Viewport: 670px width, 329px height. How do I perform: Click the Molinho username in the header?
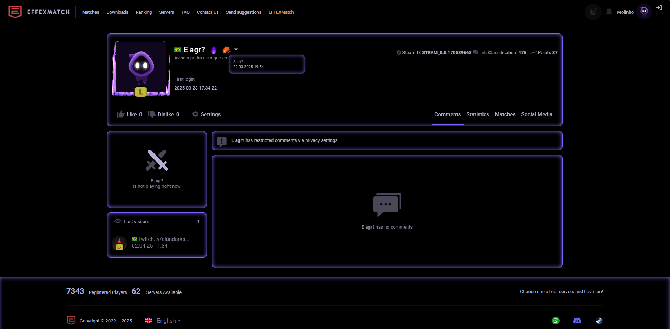pyautogui.click(x=625, y=12)
